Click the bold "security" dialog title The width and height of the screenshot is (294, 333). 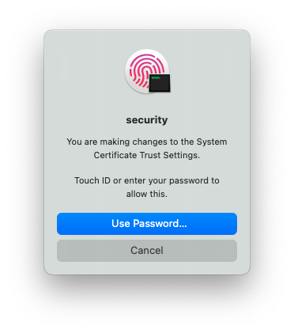(147, 120)
